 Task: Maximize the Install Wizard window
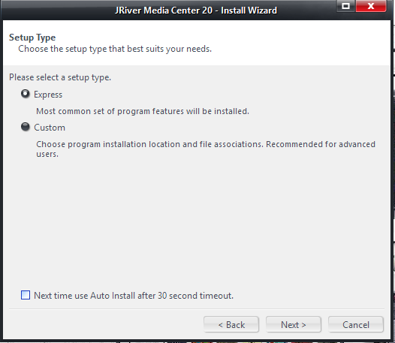pyautogui.click(x=346, y=6)
